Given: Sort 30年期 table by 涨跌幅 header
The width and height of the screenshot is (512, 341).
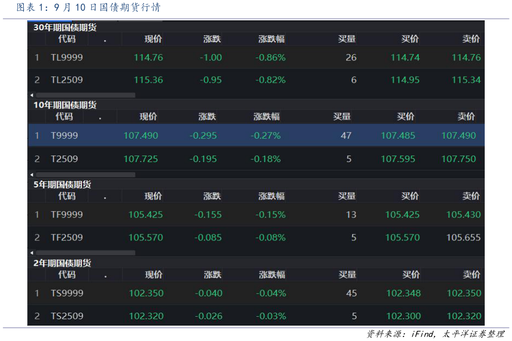Looking at the screenshot, I should 271,39.
